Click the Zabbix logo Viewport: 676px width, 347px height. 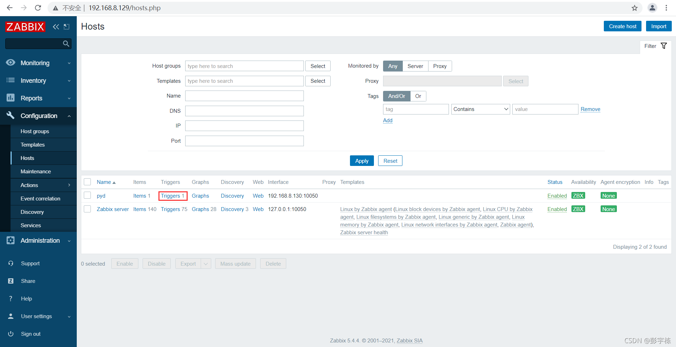click(x=25, y=27)
